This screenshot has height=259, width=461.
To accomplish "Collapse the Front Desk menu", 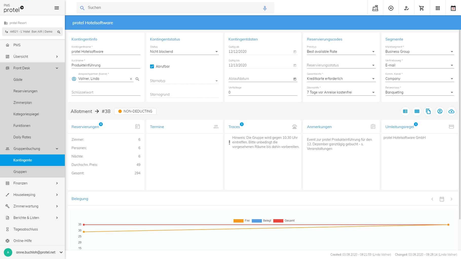I will (x=32, y=68).
